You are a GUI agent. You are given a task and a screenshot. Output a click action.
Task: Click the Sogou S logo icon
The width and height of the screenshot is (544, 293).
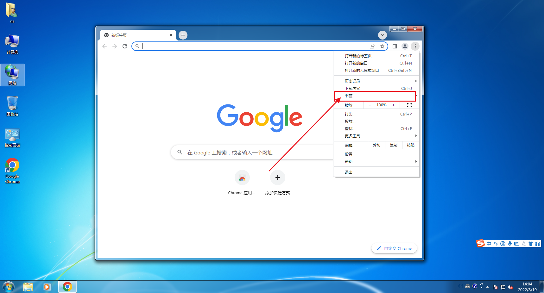(481, 243)
